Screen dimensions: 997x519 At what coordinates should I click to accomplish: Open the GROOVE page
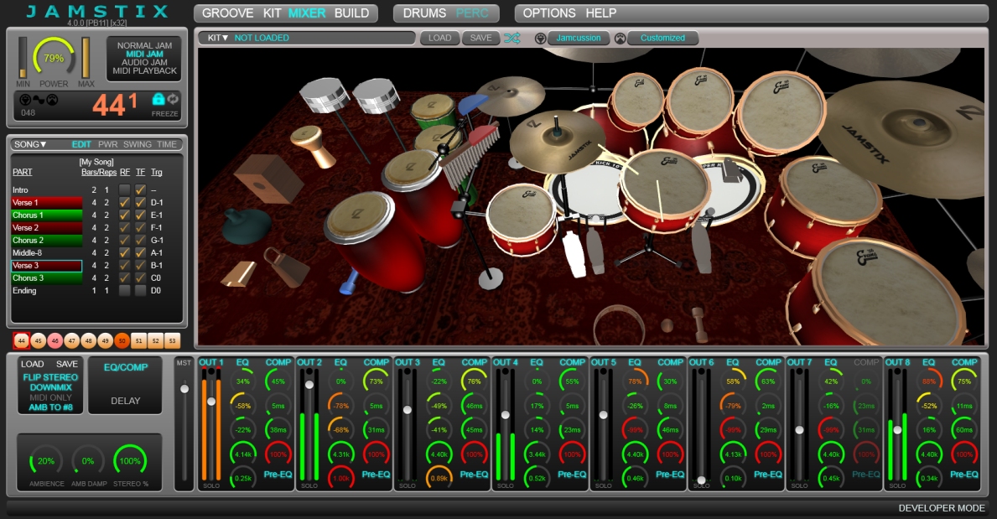pyautogui.click(x=227, y=13)
